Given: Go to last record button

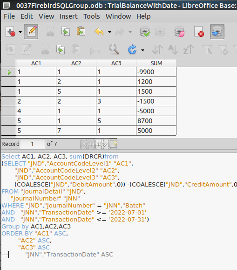Looking at the screenshot, I should (106, 144).
